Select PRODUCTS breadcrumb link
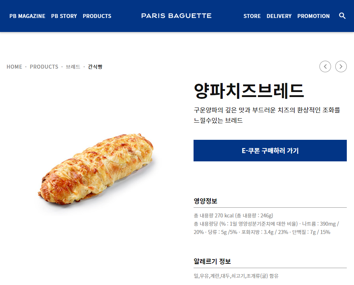The height and width of the screenshot is (285, 354). tap(44, 67)
